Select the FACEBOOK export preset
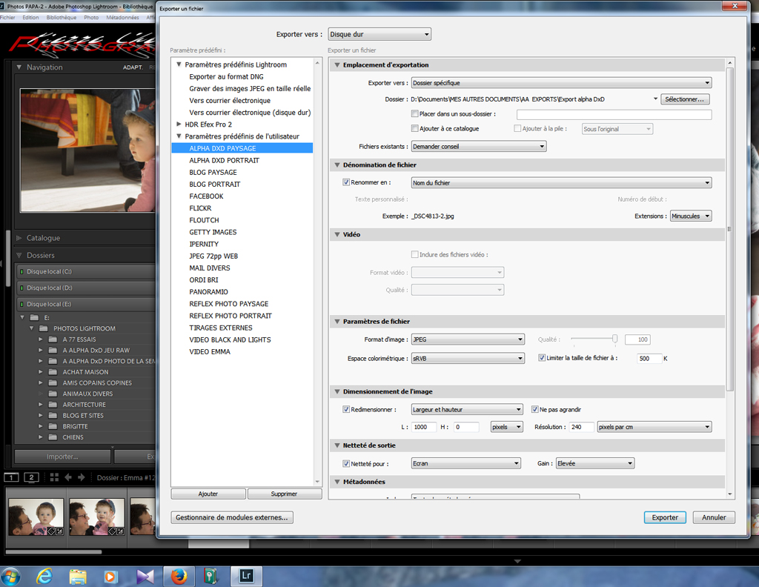 click(206, 196)
